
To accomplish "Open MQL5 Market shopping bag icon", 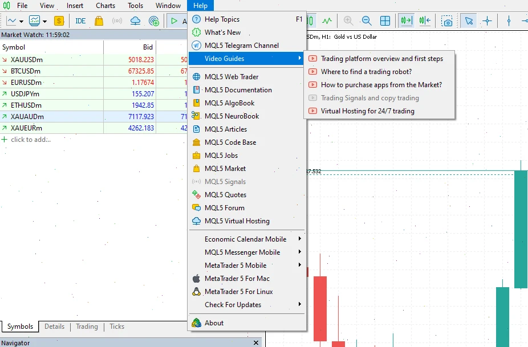I will (x=99, y=21).
